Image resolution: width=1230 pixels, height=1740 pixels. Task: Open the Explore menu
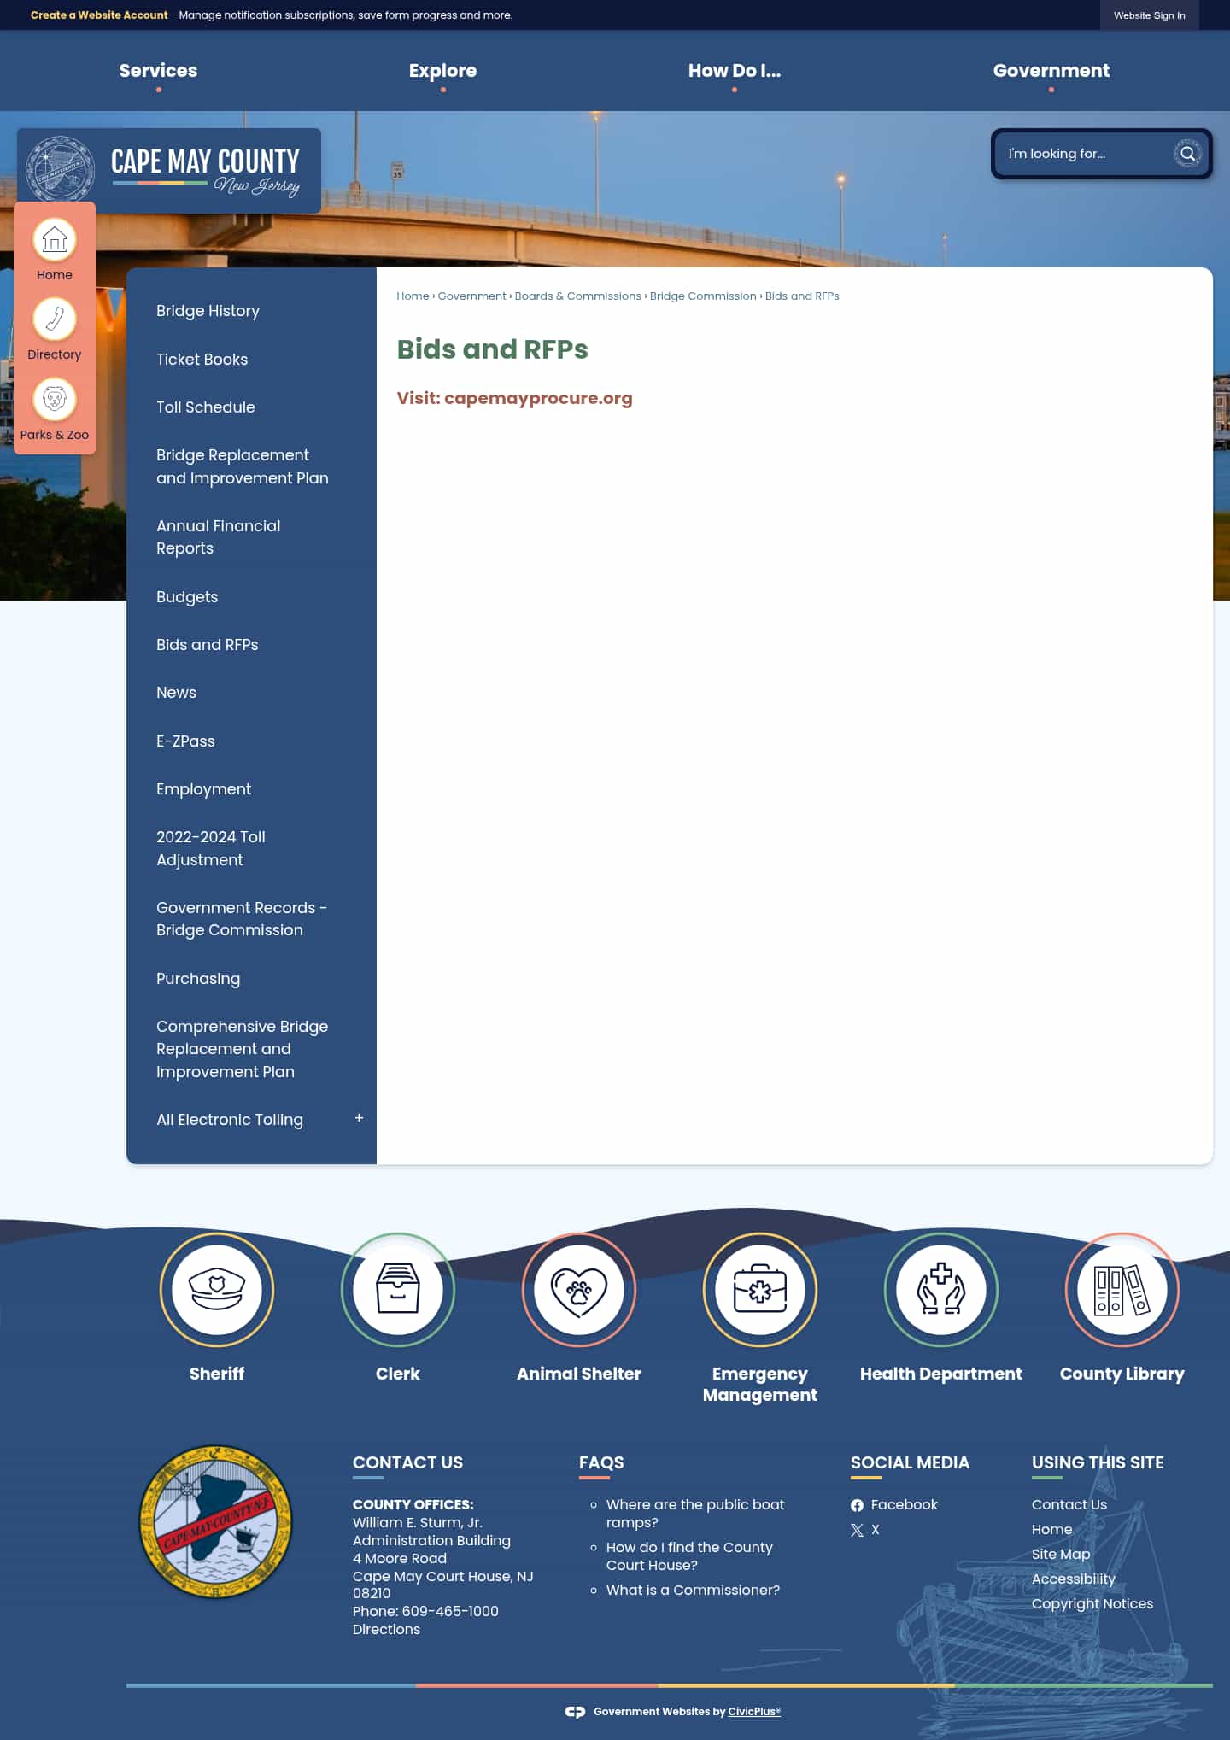click(442, 71)
